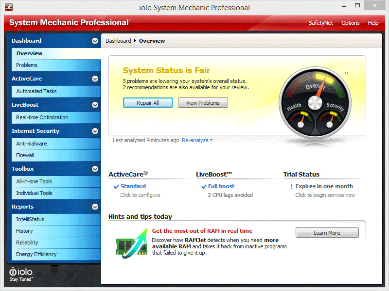Click Dashboard in the breadcrumb

click(x=118, y=41)
